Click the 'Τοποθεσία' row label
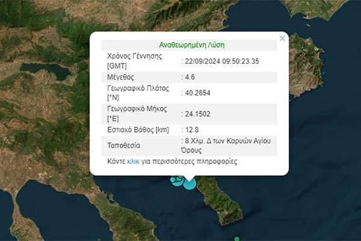 click(x=125, y=146)
